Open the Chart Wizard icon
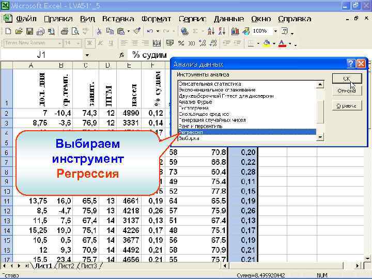 click(x=235, y=31)
